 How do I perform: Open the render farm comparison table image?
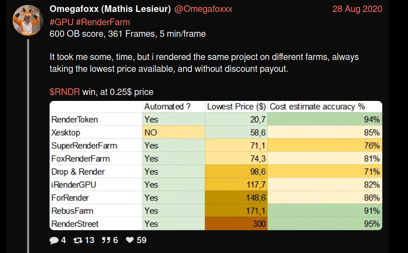pyautogui.click(x=216, y=165)
